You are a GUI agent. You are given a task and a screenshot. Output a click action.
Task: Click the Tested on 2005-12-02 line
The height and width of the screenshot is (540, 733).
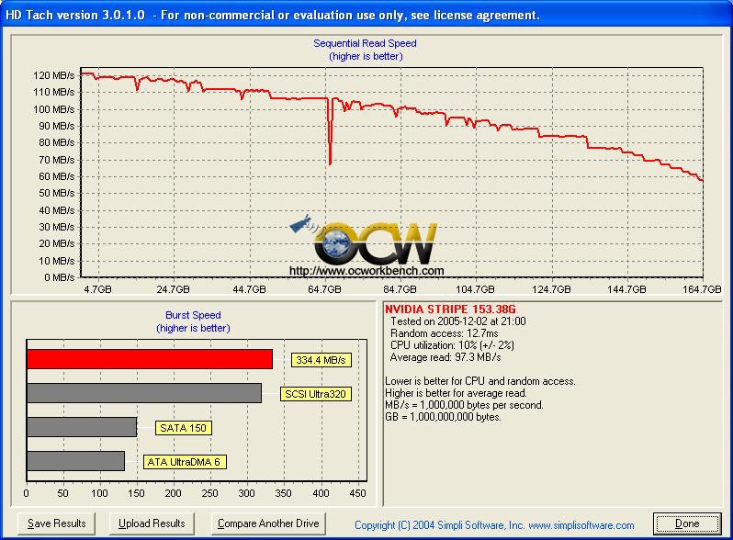pos(458,321)
